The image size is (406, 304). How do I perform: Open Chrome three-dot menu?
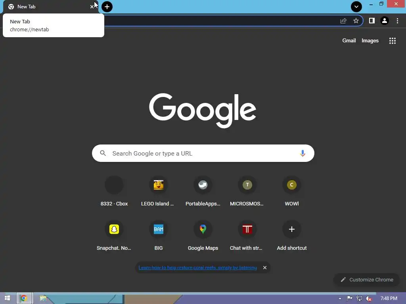click(x=397, y=21)
